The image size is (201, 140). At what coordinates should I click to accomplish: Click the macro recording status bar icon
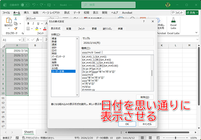tap(17, 138)
